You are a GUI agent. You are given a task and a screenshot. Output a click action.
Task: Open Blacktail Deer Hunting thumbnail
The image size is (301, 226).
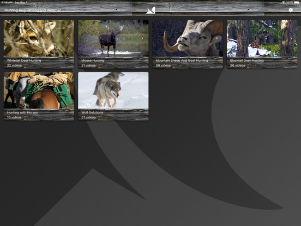(262, 38)
